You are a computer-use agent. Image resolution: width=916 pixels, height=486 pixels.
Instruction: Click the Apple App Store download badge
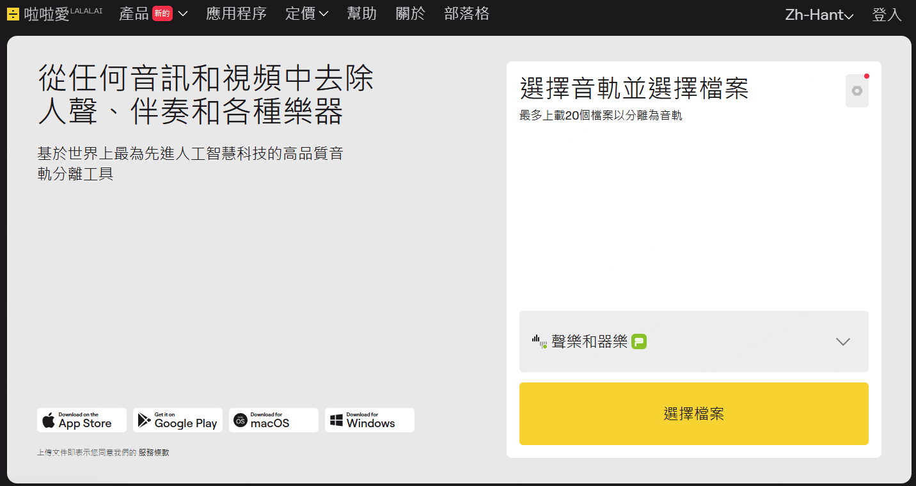click(x=82, y=420)
